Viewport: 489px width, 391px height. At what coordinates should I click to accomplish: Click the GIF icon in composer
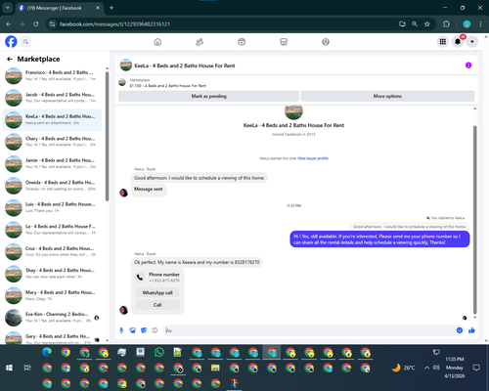point(155,330)
